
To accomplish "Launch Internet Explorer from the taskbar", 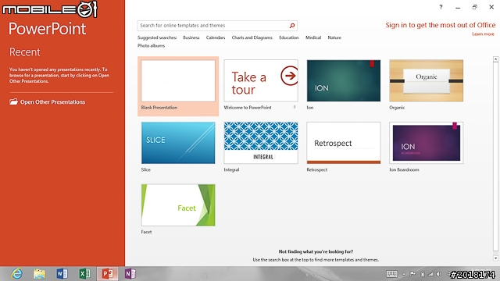I will click(16, 274).
